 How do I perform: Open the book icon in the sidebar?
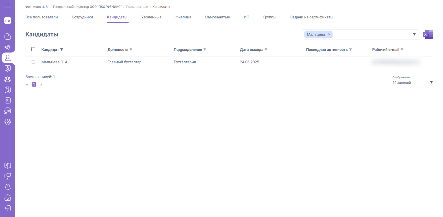tap(8, 165)
